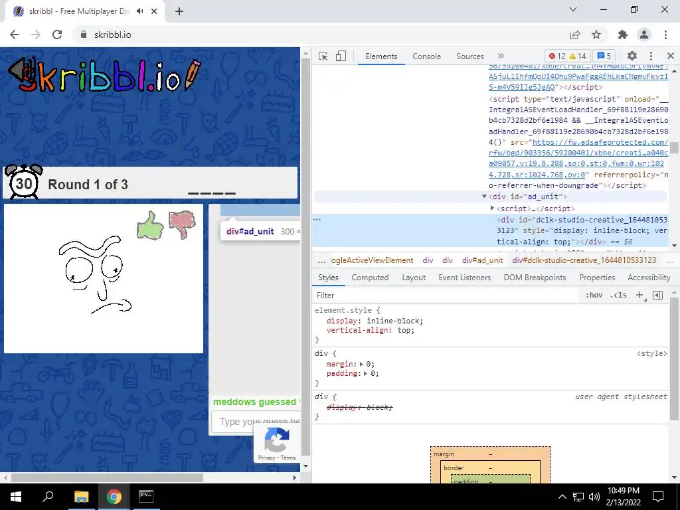
Task: Open the DevTools three-dot customize menu
Action: pos(651,56)
